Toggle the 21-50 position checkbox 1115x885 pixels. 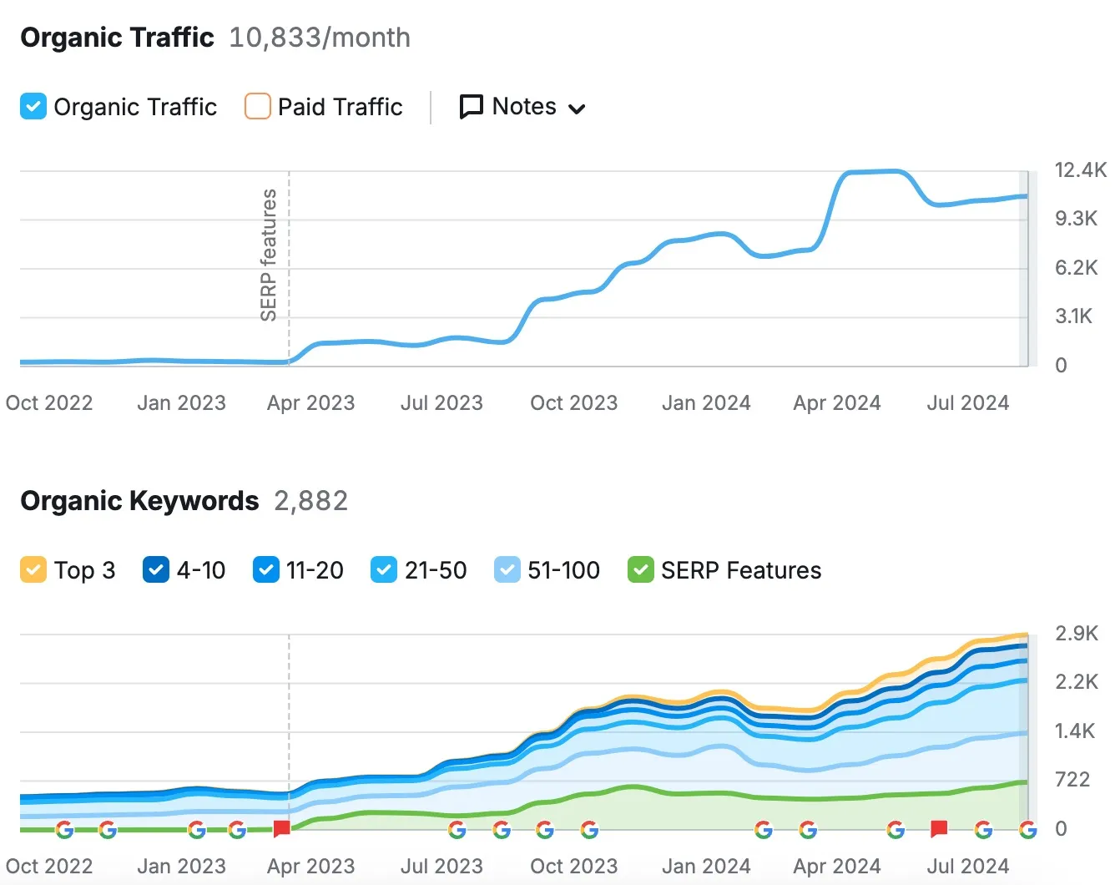pos(384,570)
